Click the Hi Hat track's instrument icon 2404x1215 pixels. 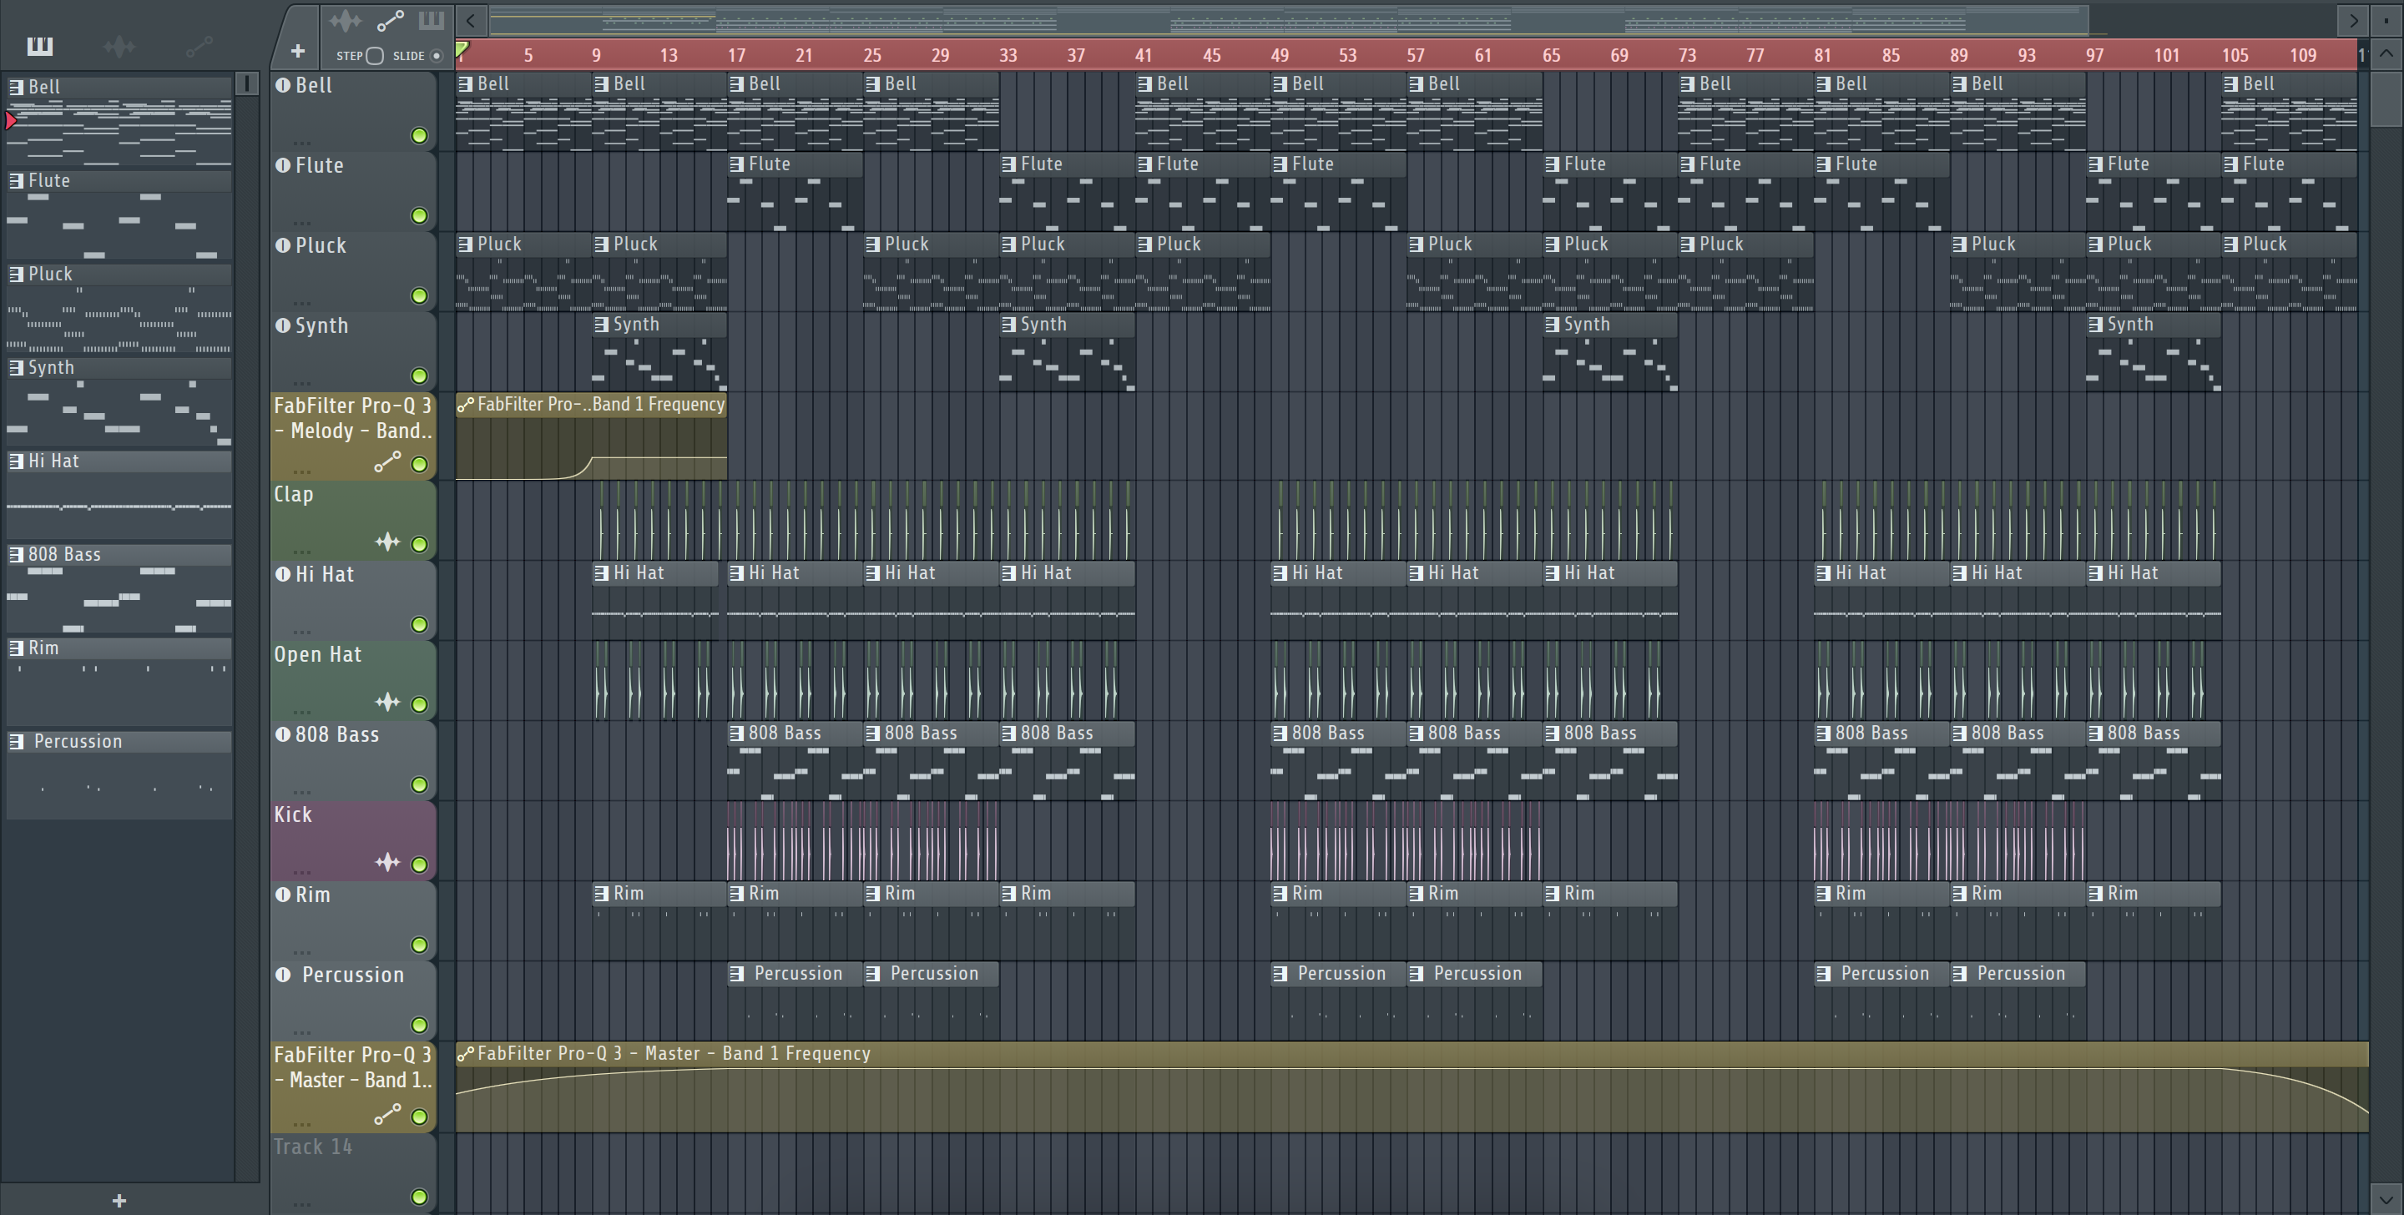283,574
